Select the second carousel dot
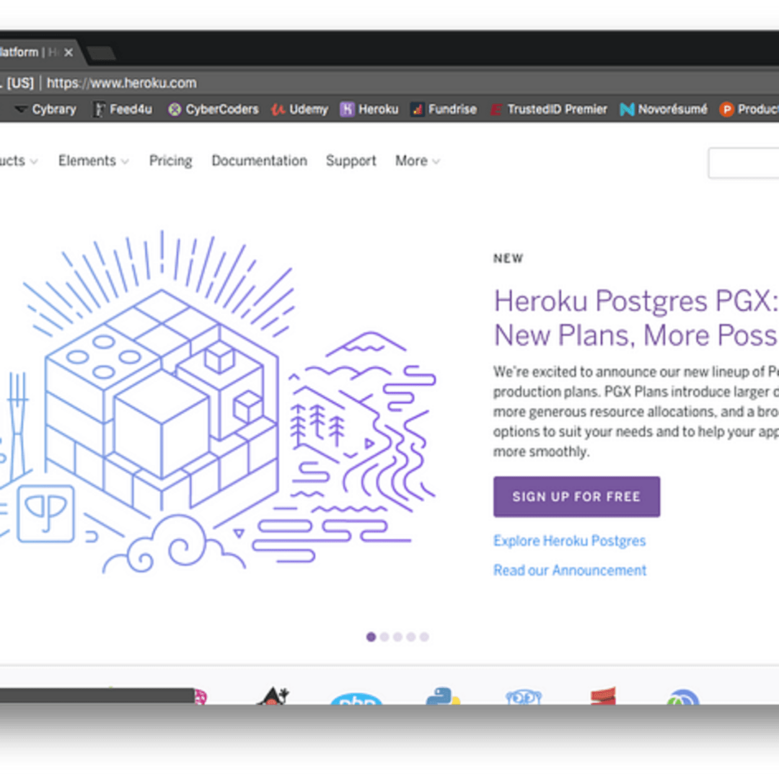 pyautogui.click(x=384, y=637)
